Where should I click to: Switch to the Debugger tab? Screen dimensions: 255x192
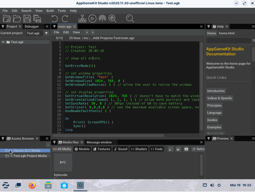(32, 27)
